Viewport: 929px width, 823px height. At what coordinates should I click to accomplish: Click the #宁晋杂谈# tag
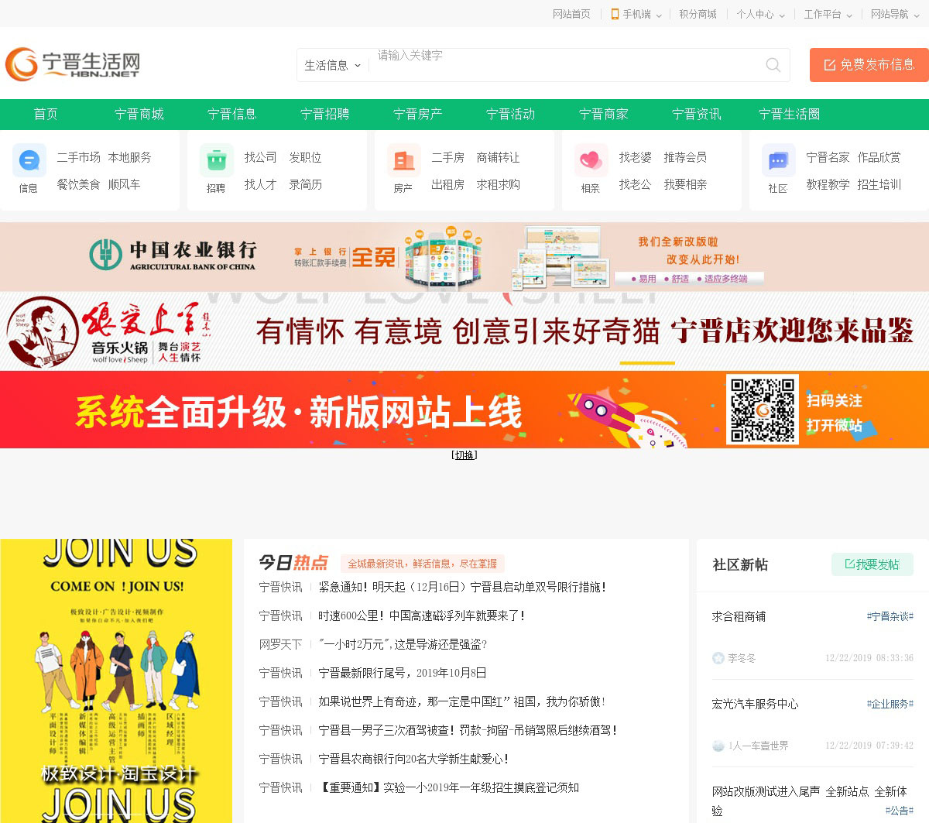(x=890, y=617)
